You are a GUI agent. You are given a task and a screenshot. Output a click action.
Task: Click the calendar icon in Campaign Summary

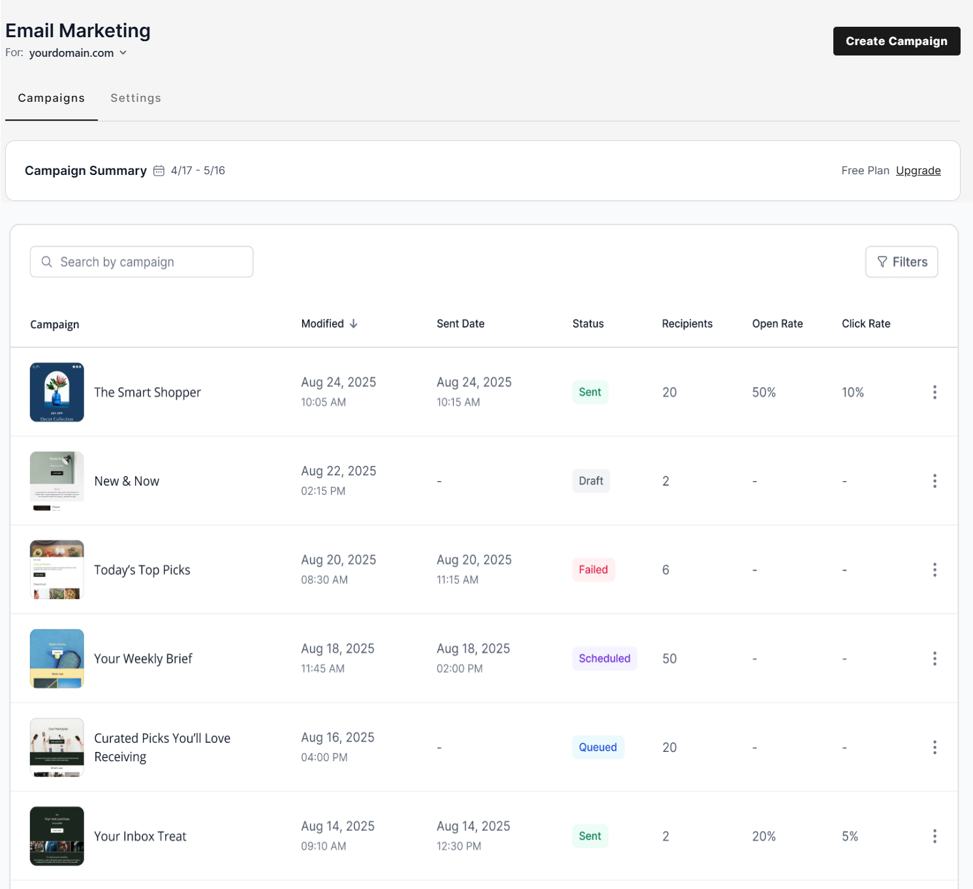[x=159, y=171]
